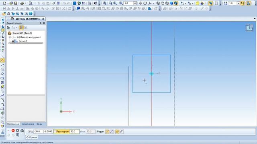257x144 pixels.
Task: Abort command with red stop icon
Action: tap(13, 130)
